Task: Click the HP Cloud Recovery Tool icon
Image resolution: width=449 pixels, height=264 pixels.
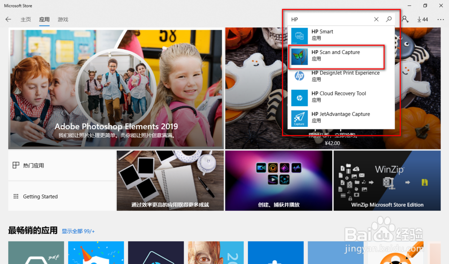Action: tap(299, 98)
